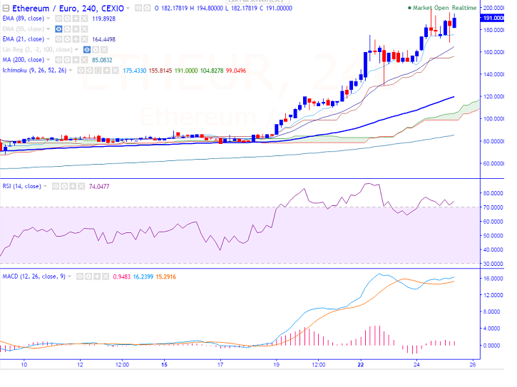
Task: Hide the MACD indicator
Action: 79,277
